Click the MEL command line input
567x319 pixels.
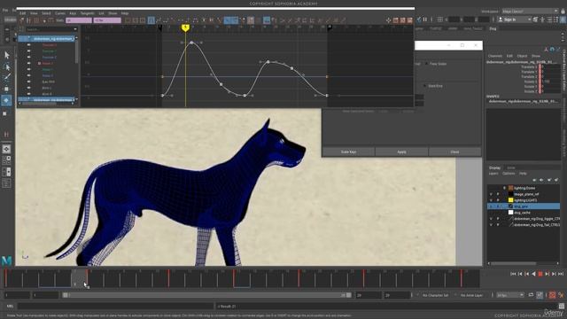(x=116, y=307)
